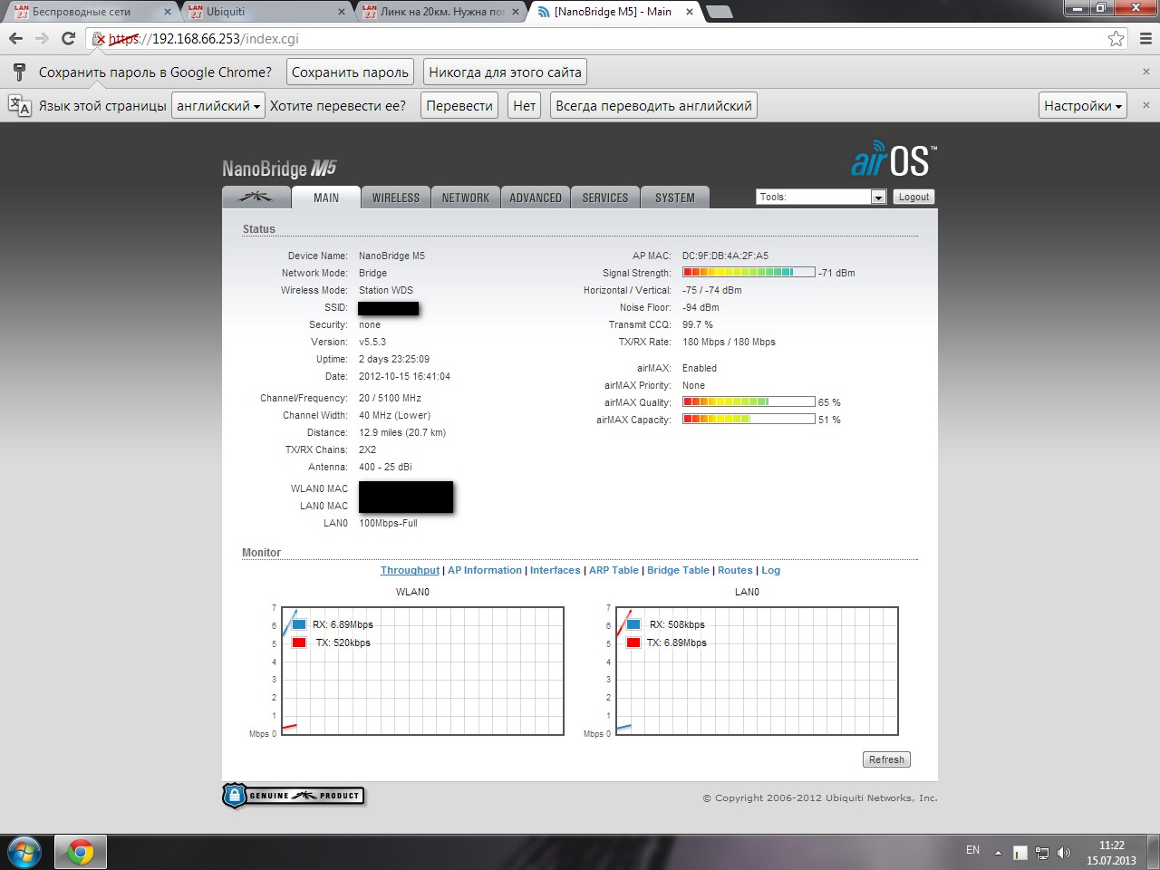Expand the page language dropdown 'английский'

coord(217,105)
